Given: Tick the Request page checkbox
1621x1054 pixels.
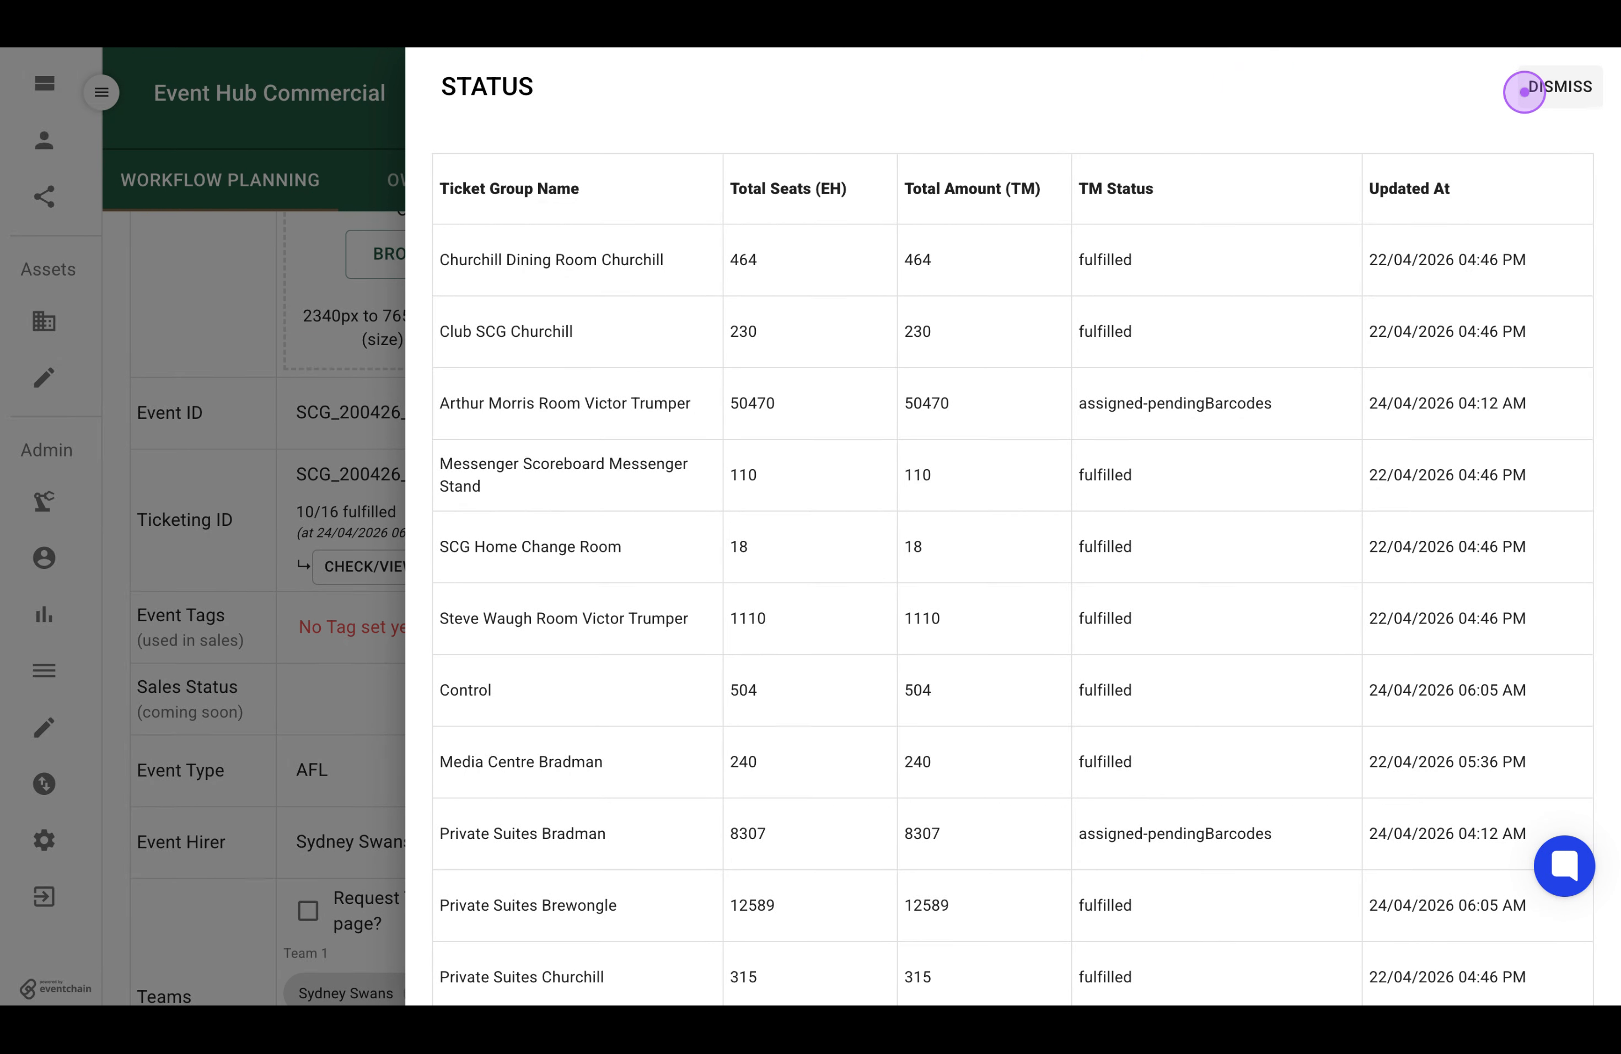Looking at the screenshot, I should tap(308, 911).
